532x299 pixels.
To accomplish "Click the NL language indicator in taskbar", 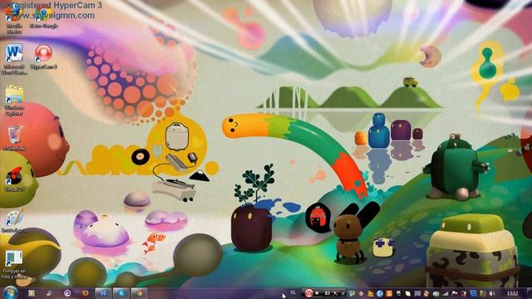I will (293, 292).
